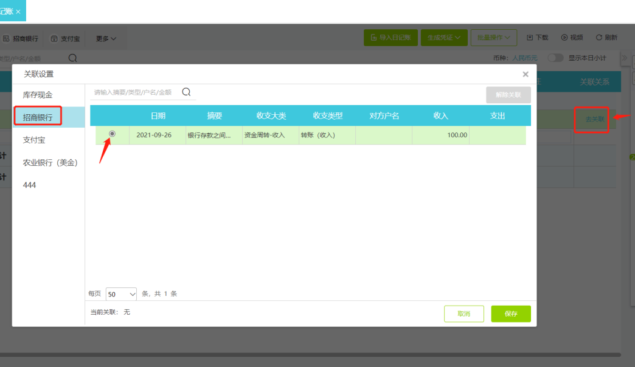
Task: Click the 收入 column header
Action: 440,115
